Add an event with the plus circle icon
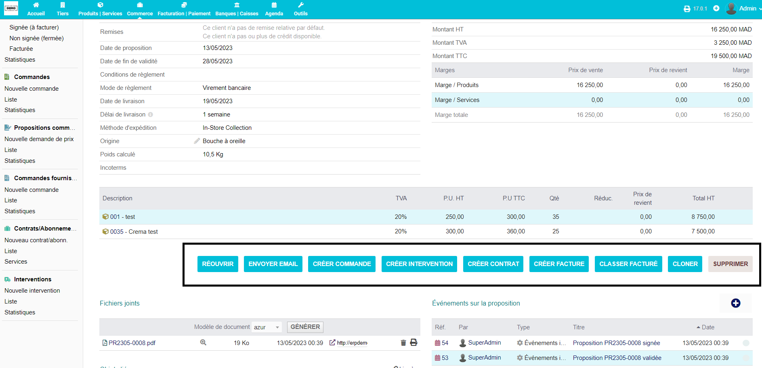 point(735,303)
